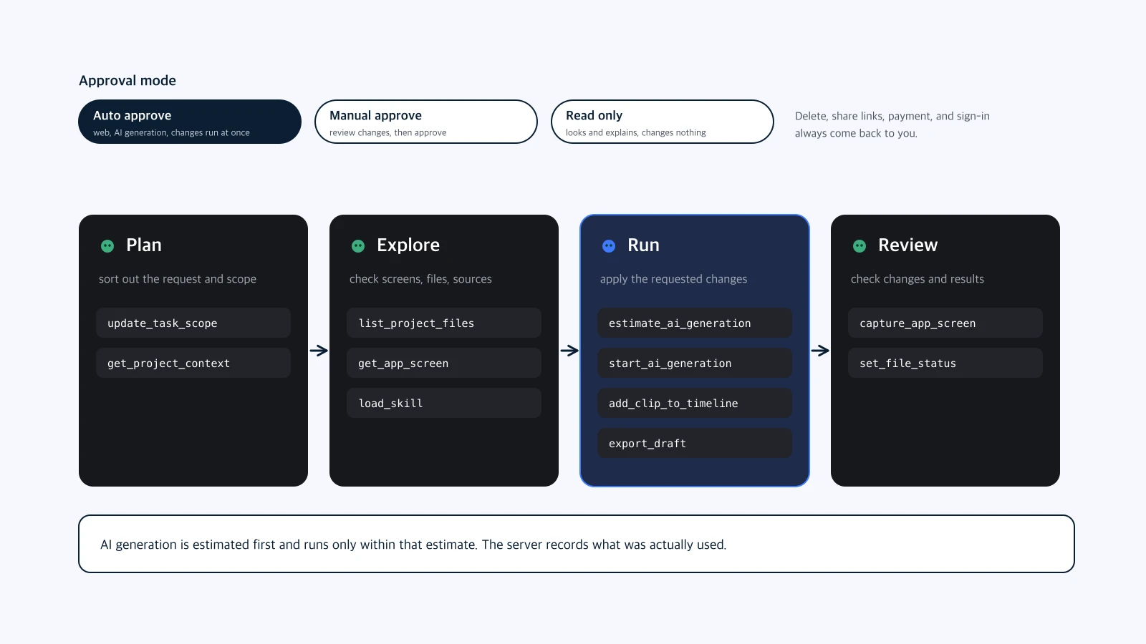This screenshot has width=1146, height=644.
Task: Choose the Read only mode
Action: tap(663, 122)
